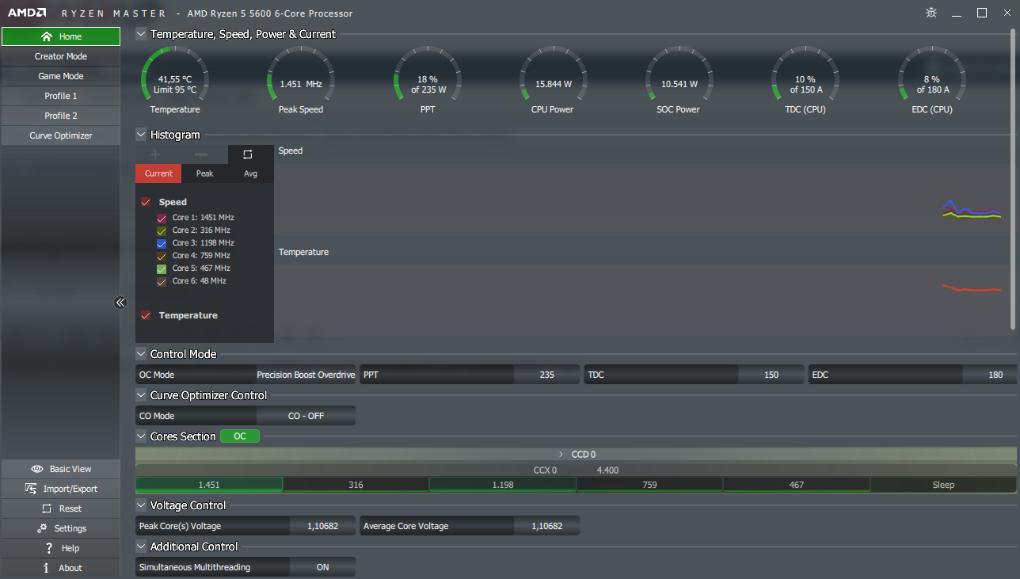Select the 1.451 core bar
Image resolution: width=1020 pixels, height=579 pixels.
209,485
